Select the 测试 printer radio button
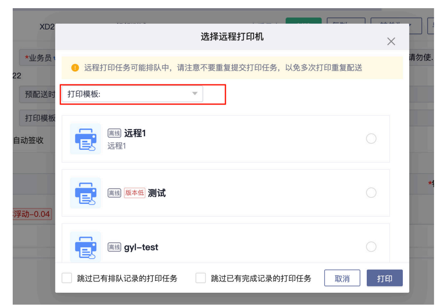 pos(371,193)
